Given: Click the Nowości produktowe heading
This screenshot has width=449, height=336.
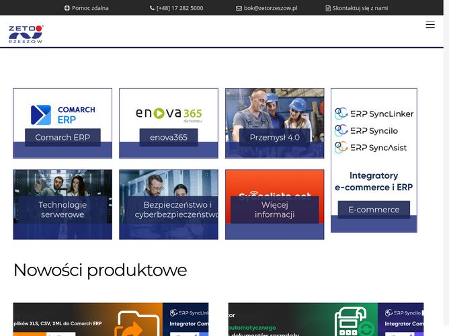Looking at the screenshot, I should [100, 270].
